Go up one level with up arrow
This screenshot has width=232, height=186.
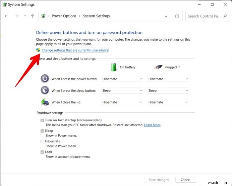click(33, 16)
